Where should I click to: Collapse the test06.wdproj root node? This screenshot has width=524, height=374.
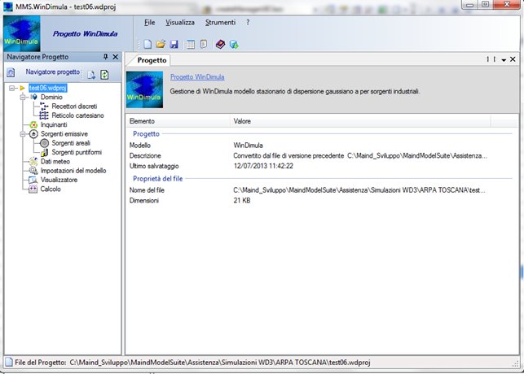(x=12, y=88)
